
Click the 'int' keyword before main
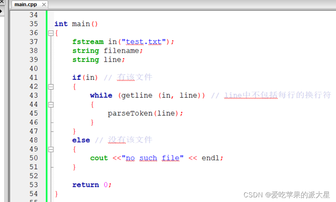61,24
